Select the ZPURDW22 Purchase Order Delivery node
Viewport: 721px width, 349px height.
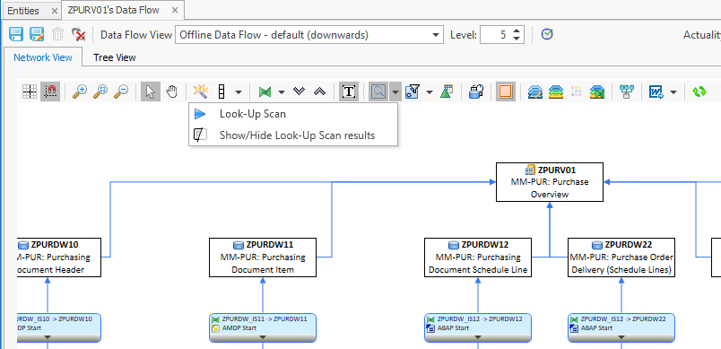tap(621, 257)
